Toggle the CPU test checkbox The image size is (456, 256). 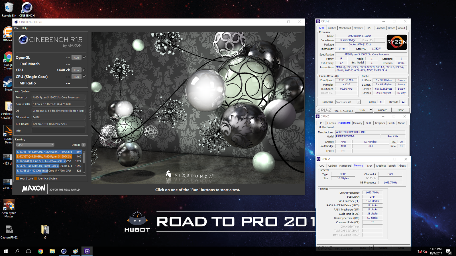(x=84, y=70)
